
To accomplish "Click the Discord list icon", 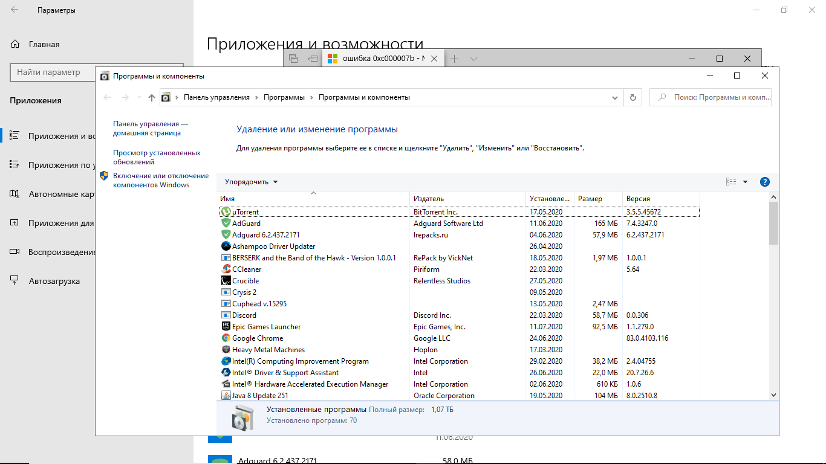I will pos(226,315).
